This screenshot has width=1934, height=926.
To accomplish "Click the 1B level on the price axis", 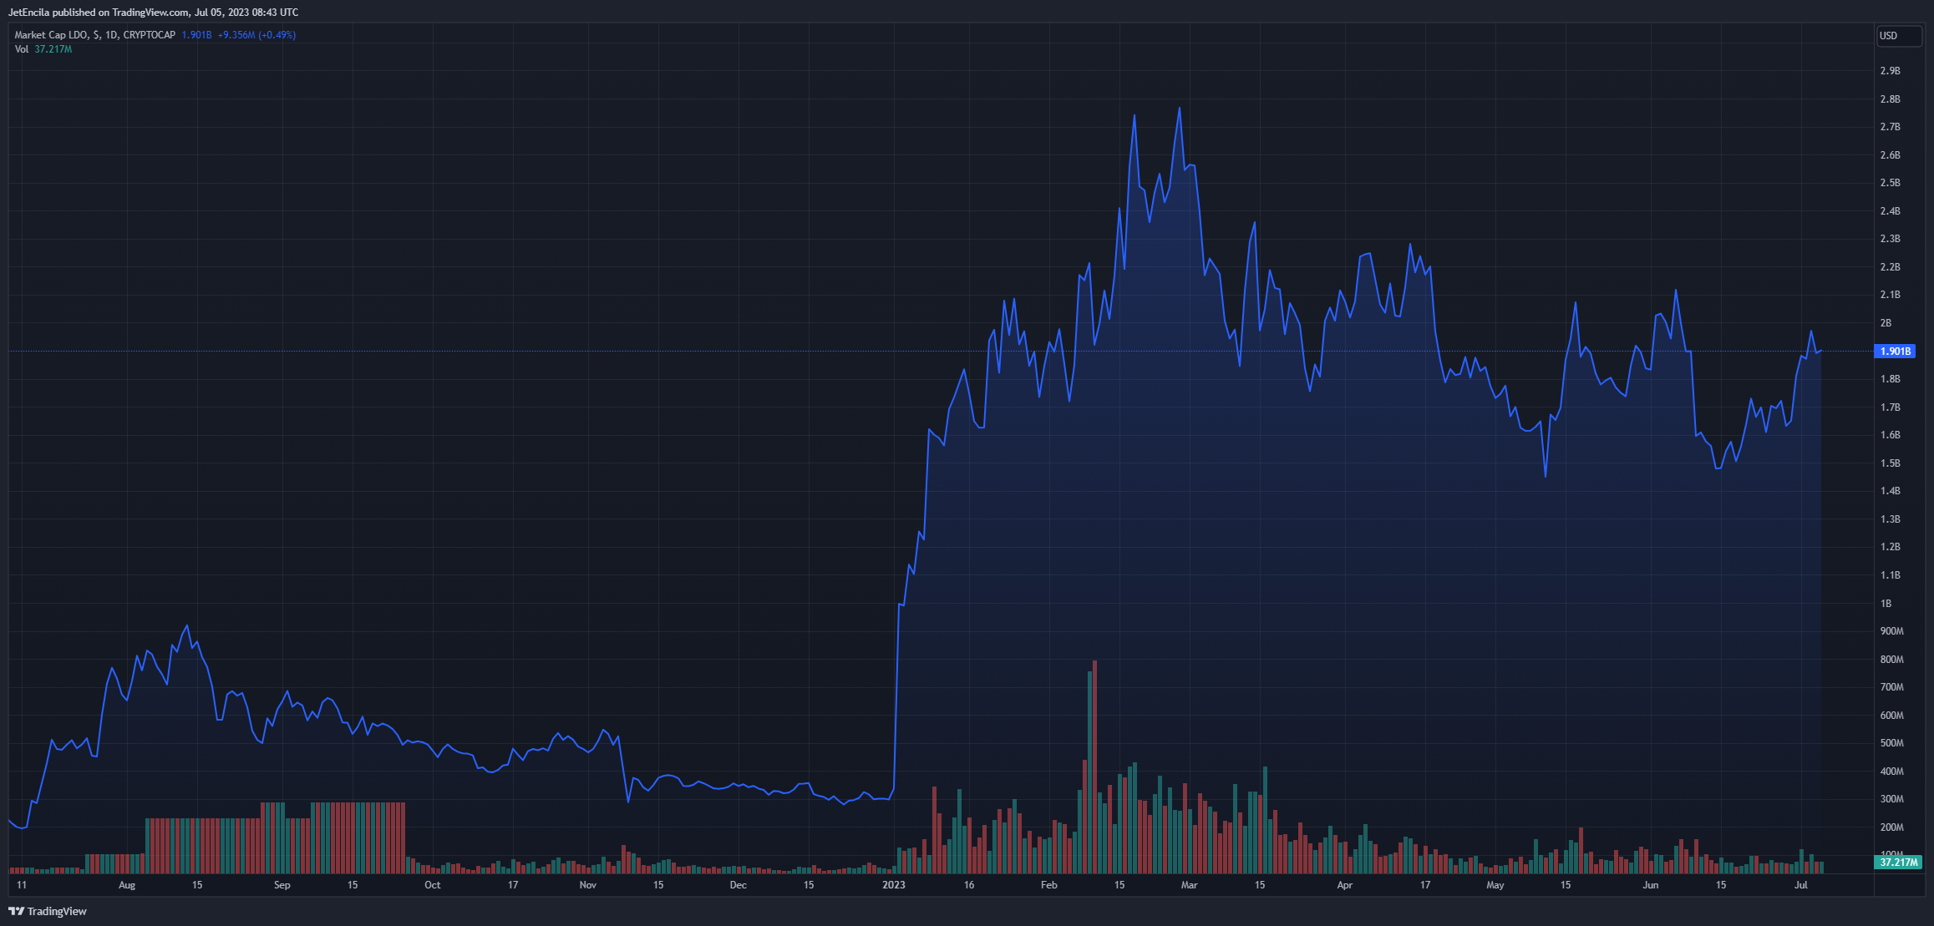I will tap(1886, 604).
